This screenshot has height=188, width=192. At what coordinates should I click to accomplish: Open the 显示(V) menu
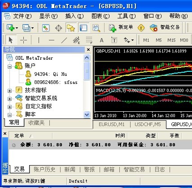(x=48, y=16)
